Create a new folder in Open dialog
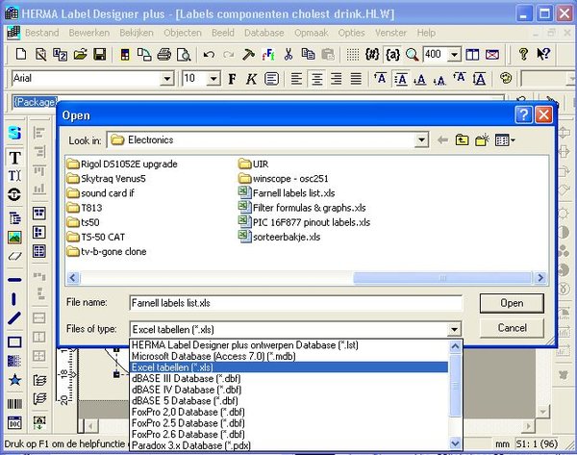Screen dimensions: 577x455 pyautogui.click(x=482, y=140)
